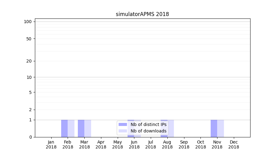Click the 'Nb of distinct IPs' legend swatch
278x154 pixels.
point(123,124)
